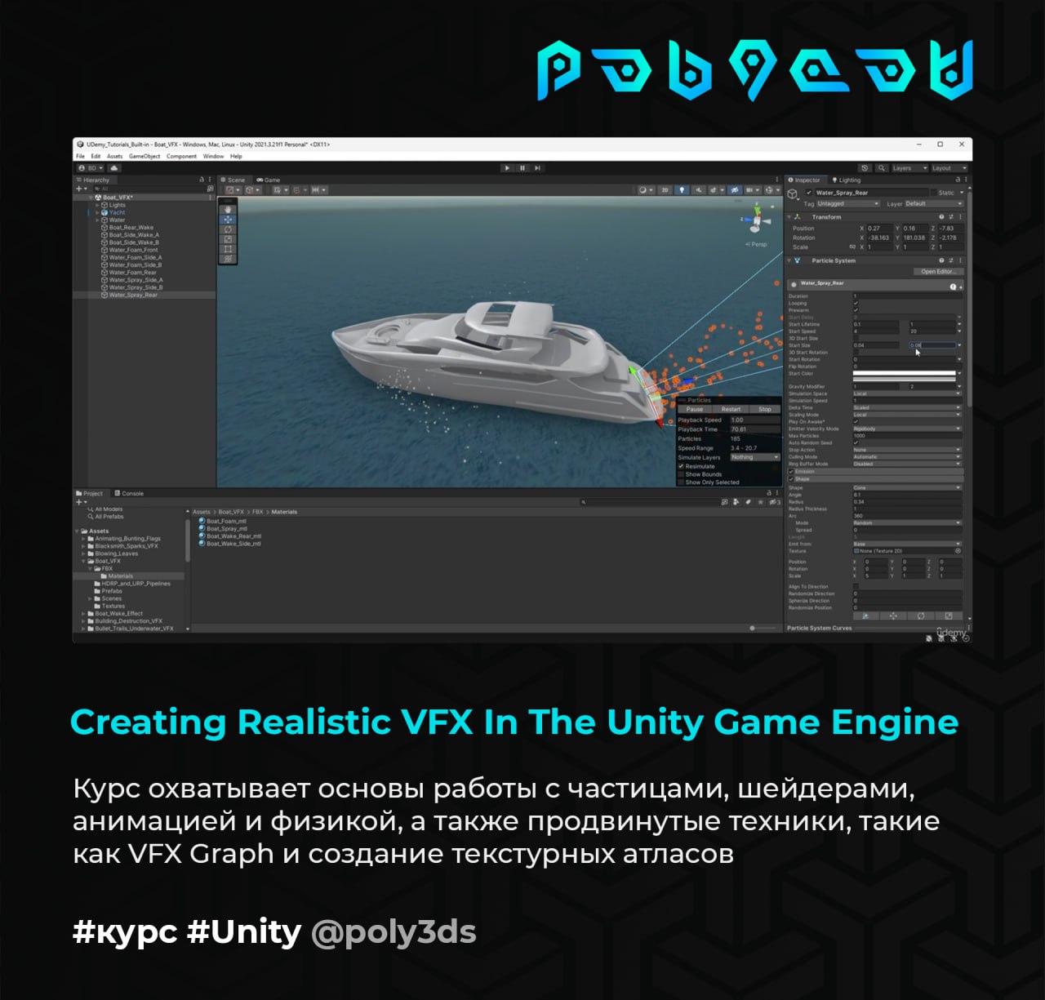Viewport: 1045px width, 1000px height.
Task: Toggle the Resimulate checkbox
Action: pyautogui.click(x=681, y=466)
